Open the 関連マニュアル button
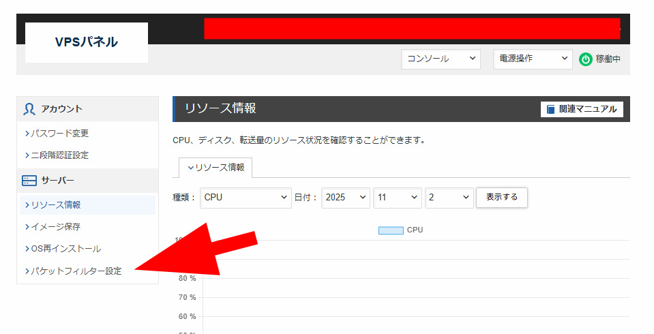Screen dimensions: 654x334 pyautogui.click(x=582, y=109)
